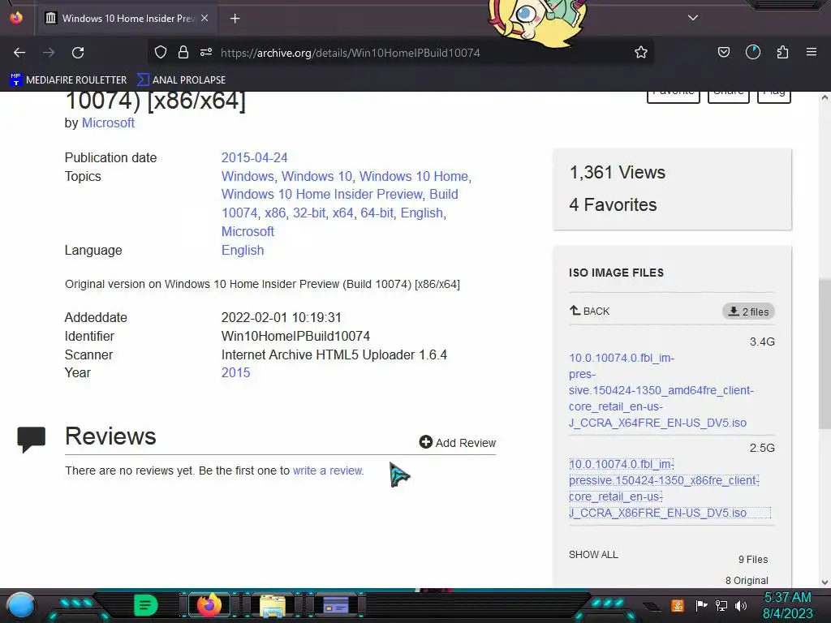Open the 'Windows 10 Home' topic link
This screenshot has width=831, height=623.
pos(413,176)
